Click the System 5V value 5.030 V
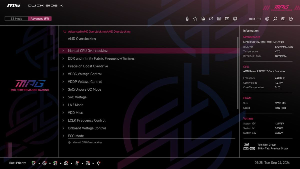The height and width of the screenshot is (169, 300). [x=279, y=128]
